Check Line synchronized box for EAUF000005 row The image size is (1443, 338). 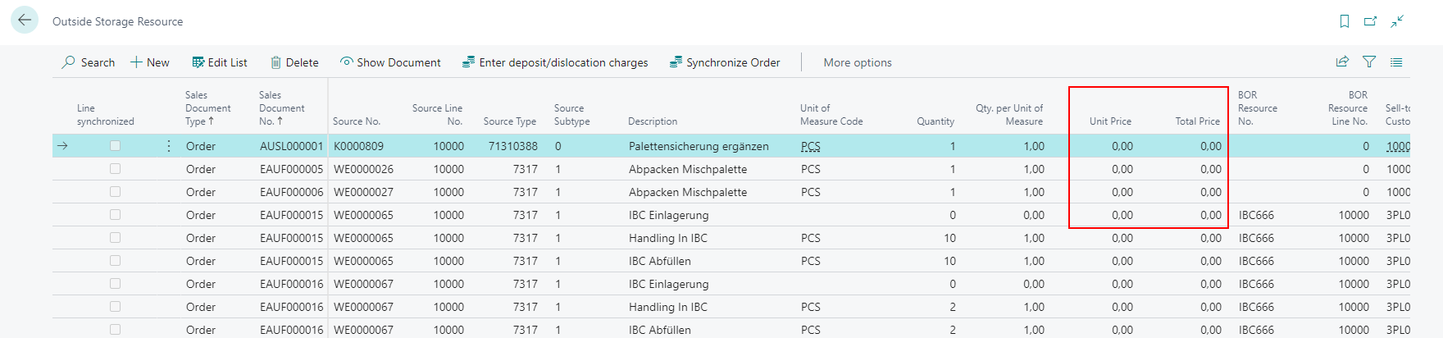coord(115,169)
